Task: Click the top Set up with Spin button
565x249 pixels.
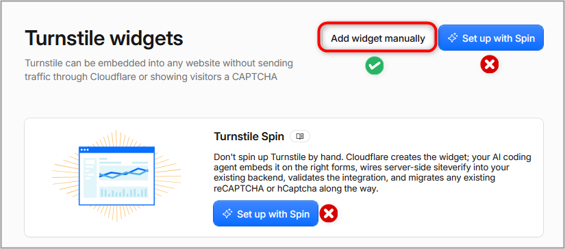Action: (x=491, y=38)
